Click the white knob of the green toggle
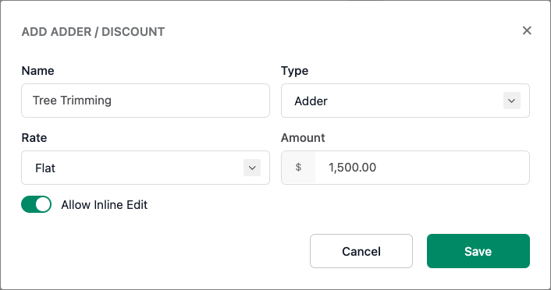The height and width of the screenshot is (290, 551). (43, 204)
